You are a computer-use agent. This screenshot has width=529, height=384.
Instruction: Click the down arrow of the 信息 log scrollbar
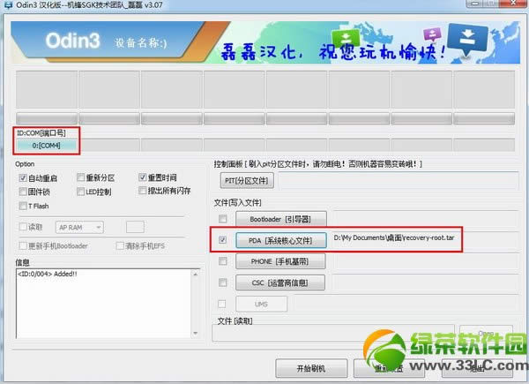tap(196, 334)
